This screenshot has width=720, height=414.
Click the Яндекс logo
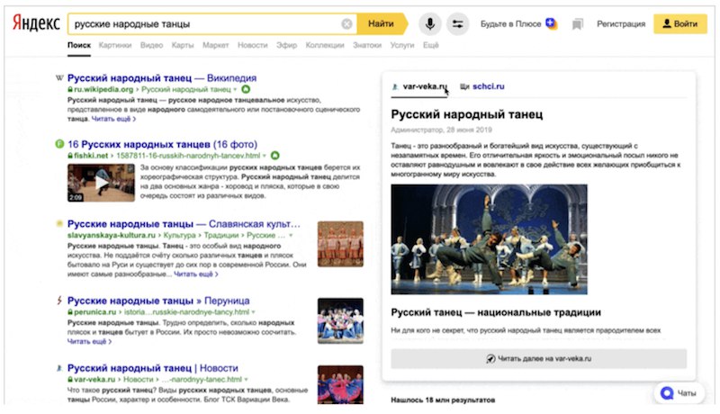pyautogui.click(x=36, y=22)
